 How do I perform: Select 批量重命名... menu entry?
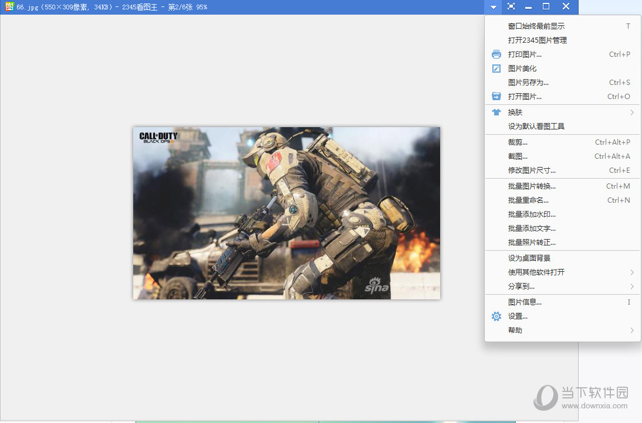click(563, 200)
